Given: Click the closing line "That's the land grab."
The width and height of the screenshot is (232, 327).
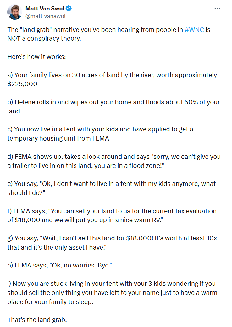Looking at the screenshot, I should (37, 320).
